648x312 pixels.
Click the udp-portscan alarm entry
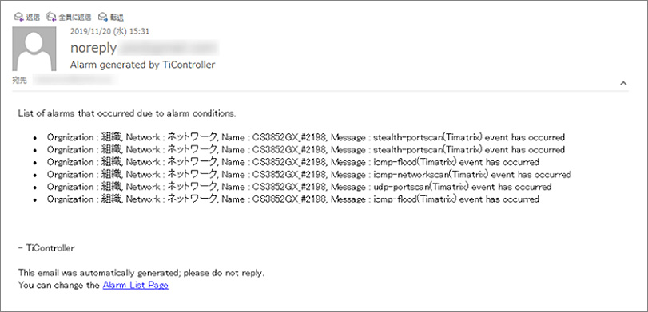coord(299,187)
